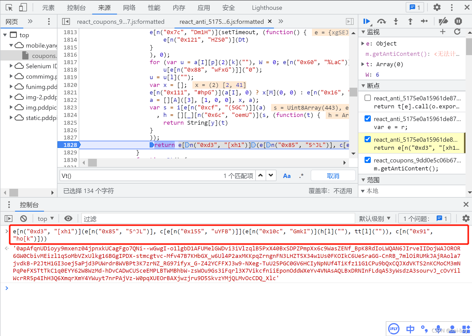Click the code editor horizontal scrollbar thumb
Viewport: 472px width, 336px height.
tap(92, 163)
